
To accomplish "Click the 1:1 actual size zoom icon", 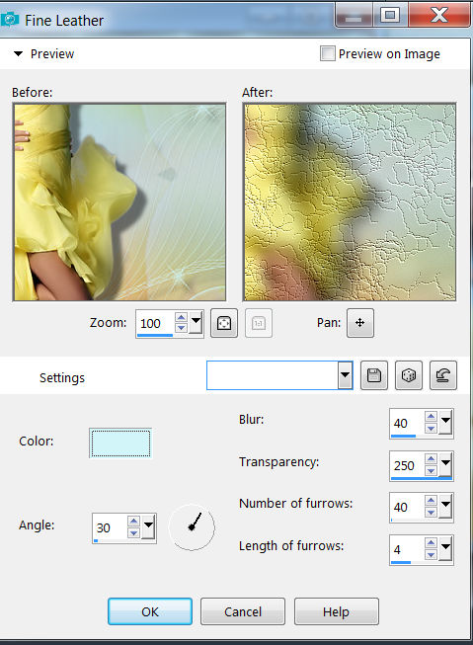I will [x=259, y=323].
